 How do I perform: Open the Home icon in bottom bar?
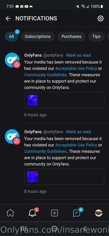tap(10, 213)
